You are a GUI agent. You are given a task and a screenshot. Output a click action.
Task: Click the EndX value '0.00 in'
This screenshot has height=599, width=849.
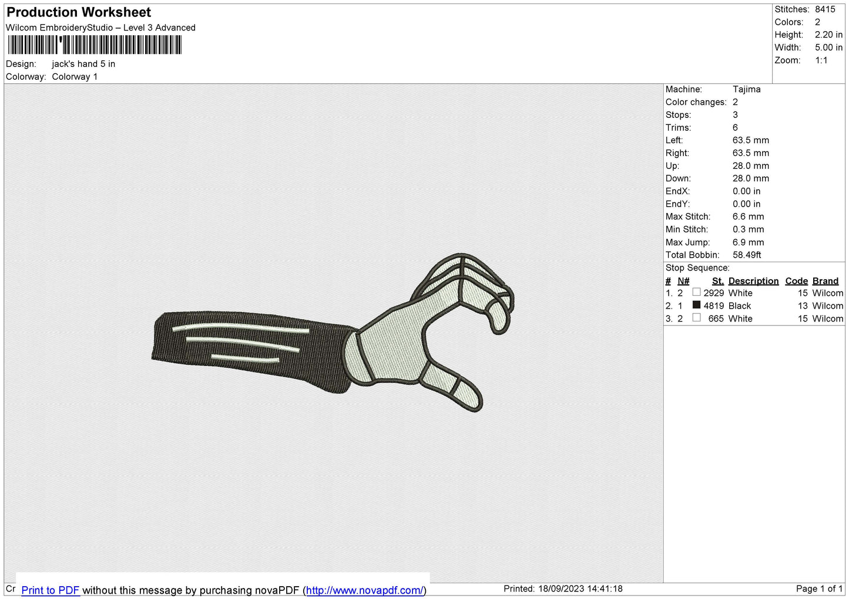(747, 191)
